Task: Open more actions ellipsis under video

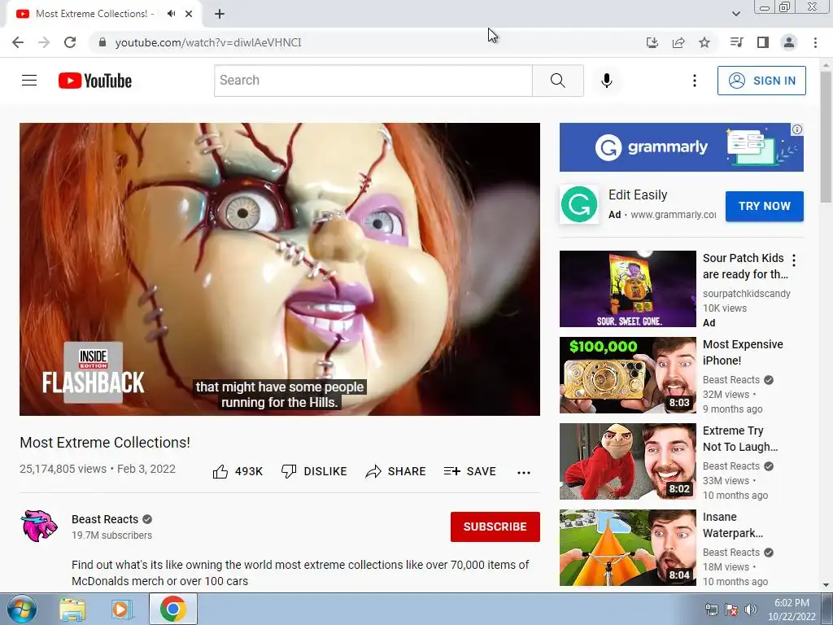Action: (x=524, y=473)
